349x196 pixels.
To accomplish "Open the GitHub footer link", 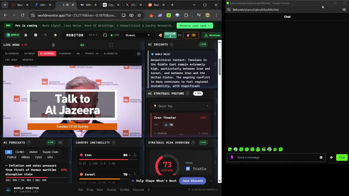I will pos(125,190).
